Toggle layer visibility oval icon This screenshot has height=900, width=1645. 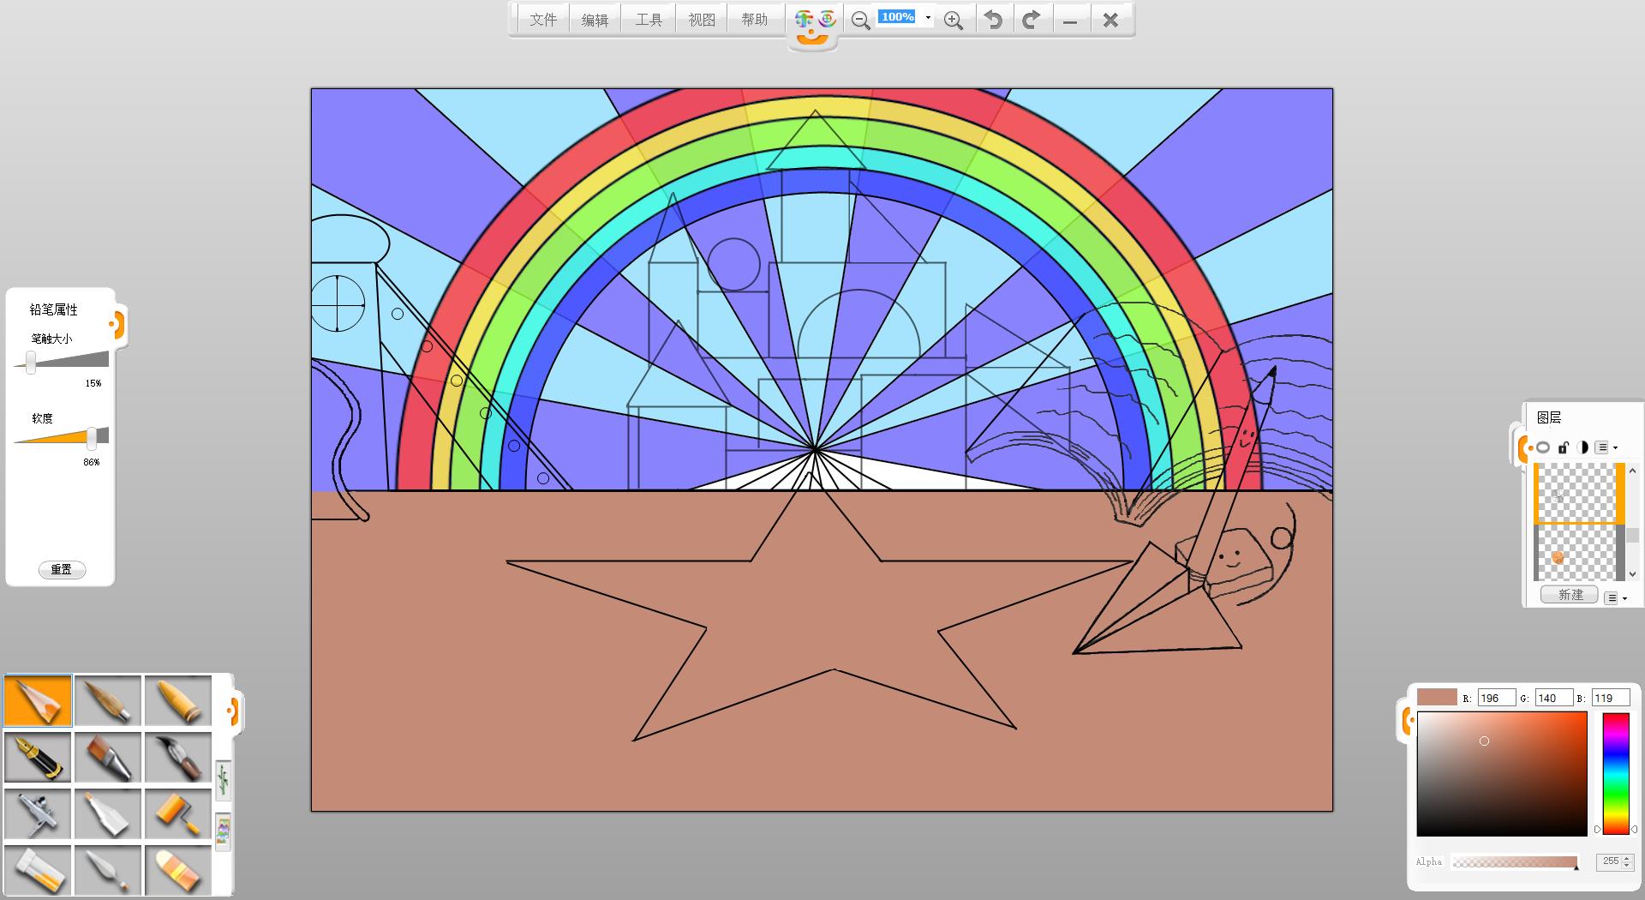(1543, 447)
